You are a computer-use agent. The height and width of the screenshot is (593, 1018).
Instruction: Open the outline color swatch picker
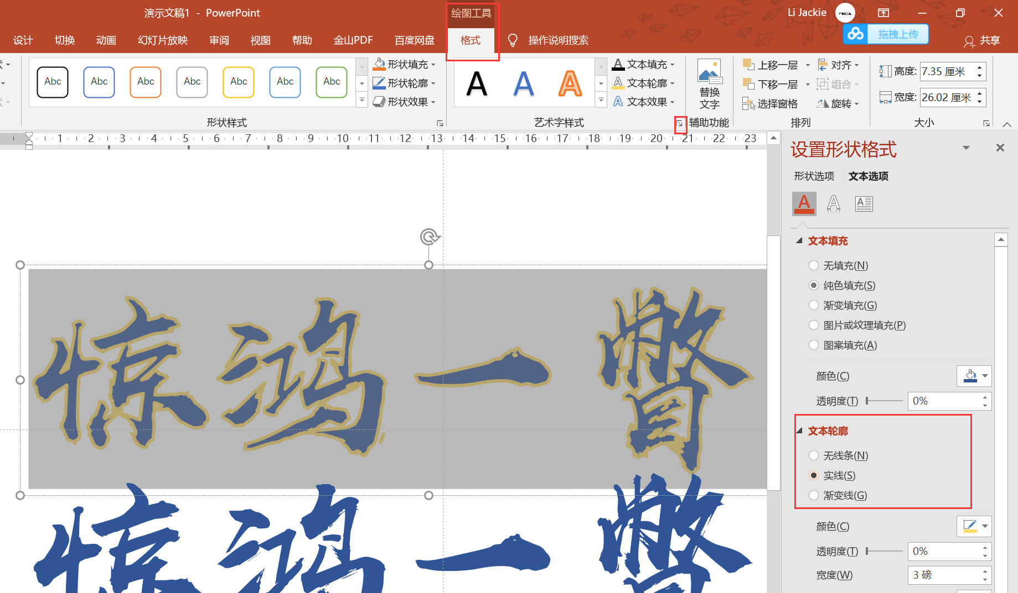pyautogui.click(x=984, y=526)
